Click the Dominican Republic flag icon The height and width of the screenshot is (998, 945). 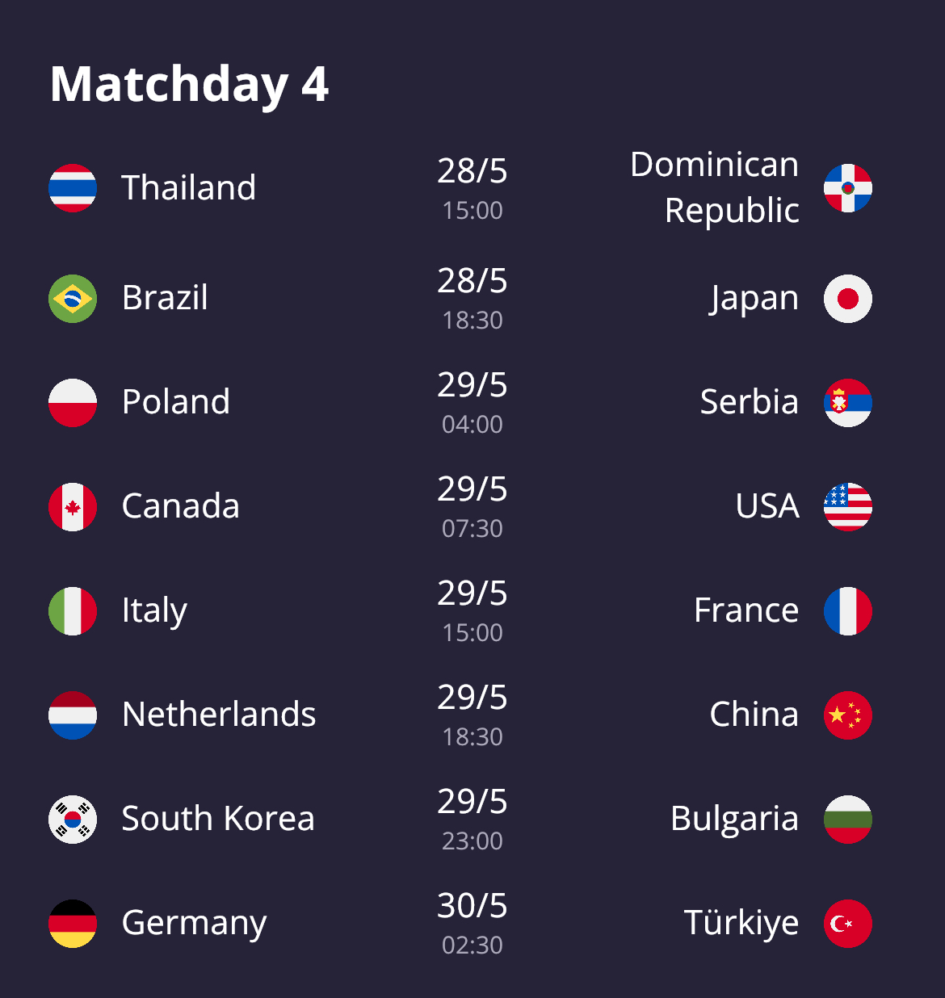click(848, 188)
